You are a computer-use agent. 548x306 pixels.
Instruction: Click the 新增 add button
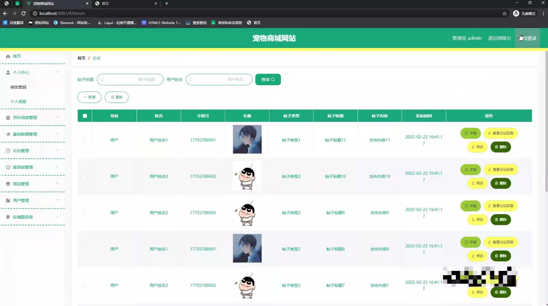(89, 97)
